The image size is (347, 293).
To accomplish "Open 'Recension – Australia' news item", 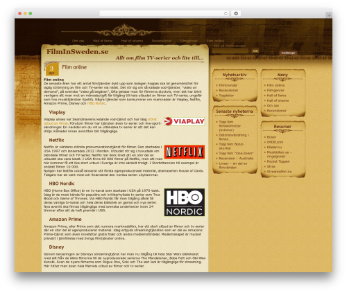I will (x=236, y=159).
